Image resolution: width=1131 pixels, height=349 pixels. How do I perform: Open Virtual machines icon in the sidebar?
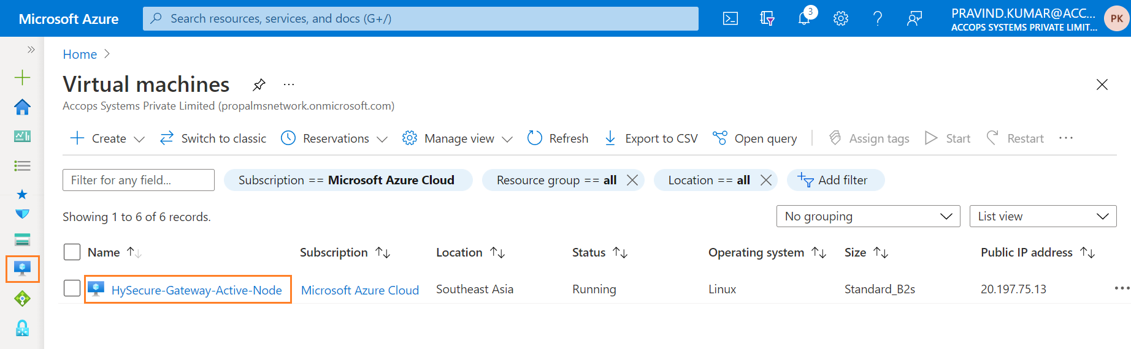pyautogui.click(x=23, y=269)
